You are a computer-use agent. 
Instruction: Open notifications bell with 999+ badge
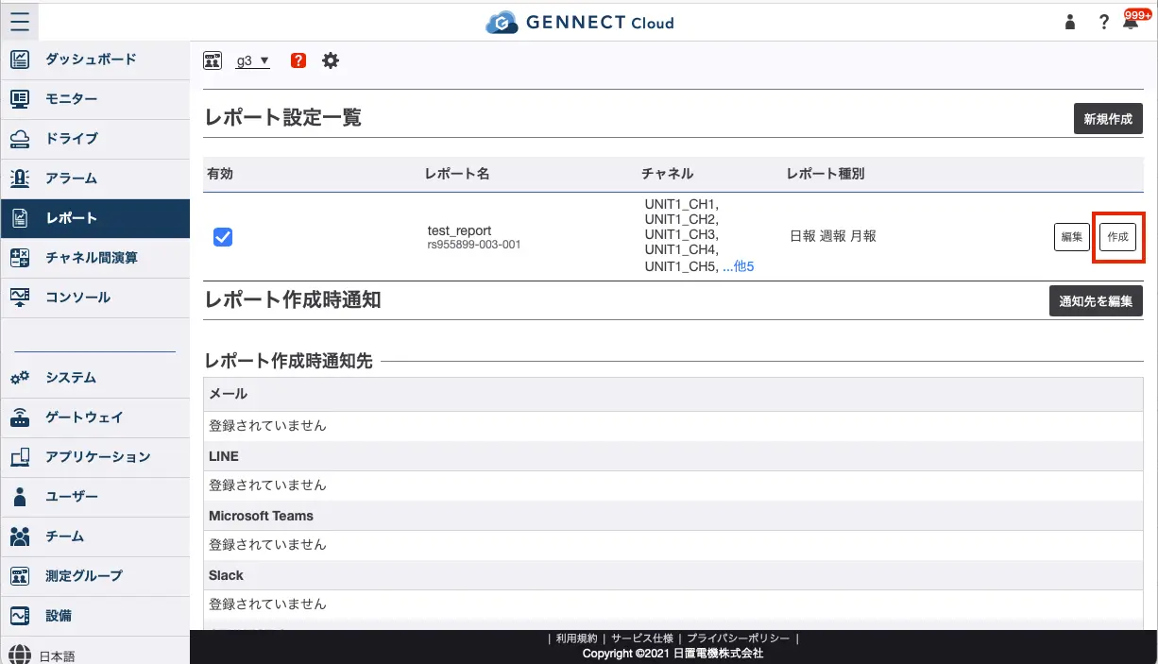pyautogui.click(x=1131, y=21)
